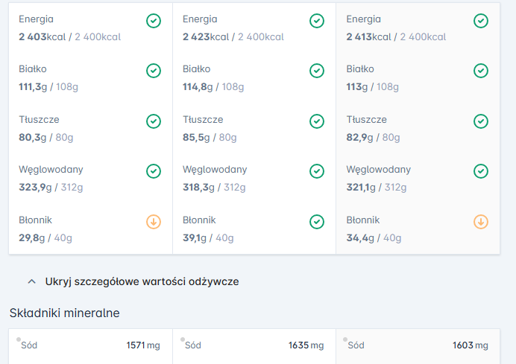Select the check icon for Białko 114,8g
The image size is (516, 364).
click(317, 71)
